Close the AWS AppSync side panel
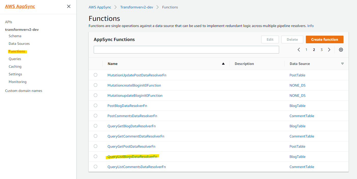The image size is (357, 179). coord(69,7)
